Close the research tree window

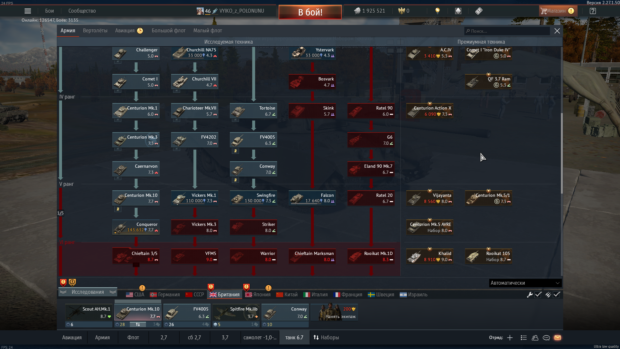click(x=557, y=31)
